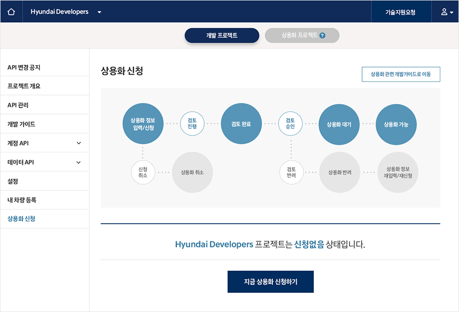Open dropdown caret beside user icon
Viewport: 459px width, 312px height.
(451, 13)
